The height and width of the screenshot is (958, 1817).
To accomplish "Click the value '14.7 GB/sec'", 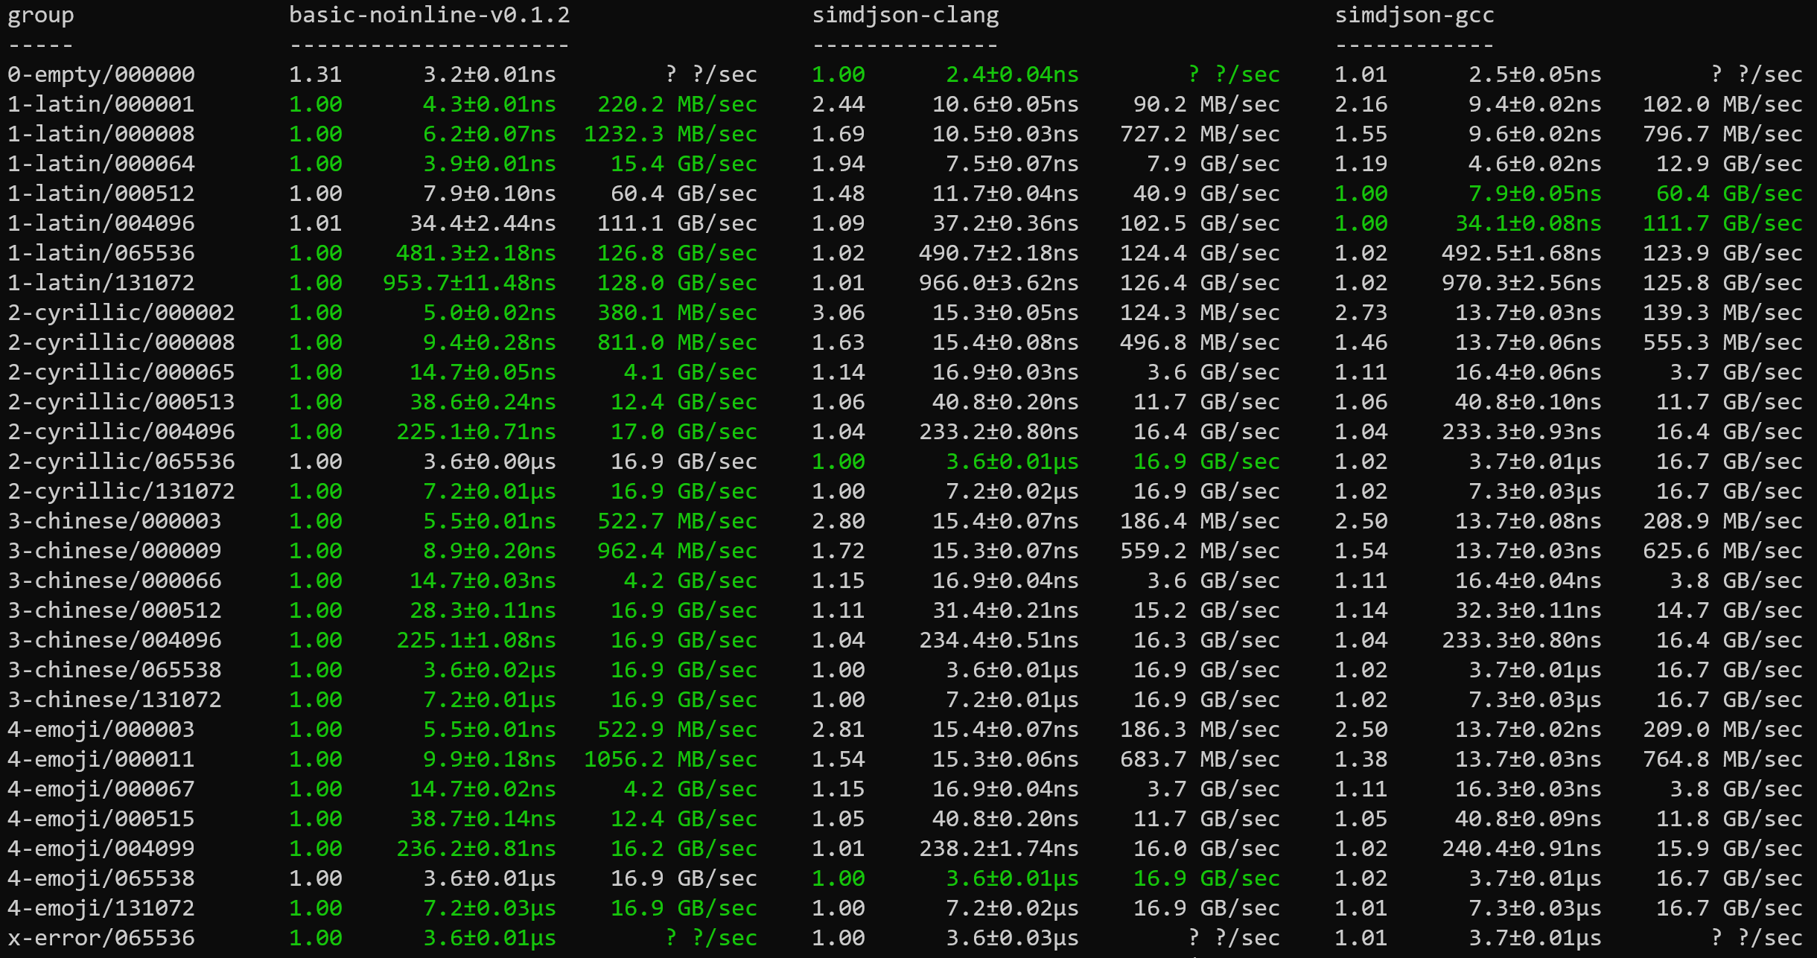I will pyautogui.click(x=1730, y=610).
